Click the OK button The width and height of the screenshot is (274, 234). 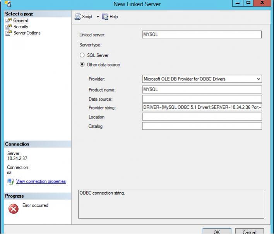pos(217,231)
